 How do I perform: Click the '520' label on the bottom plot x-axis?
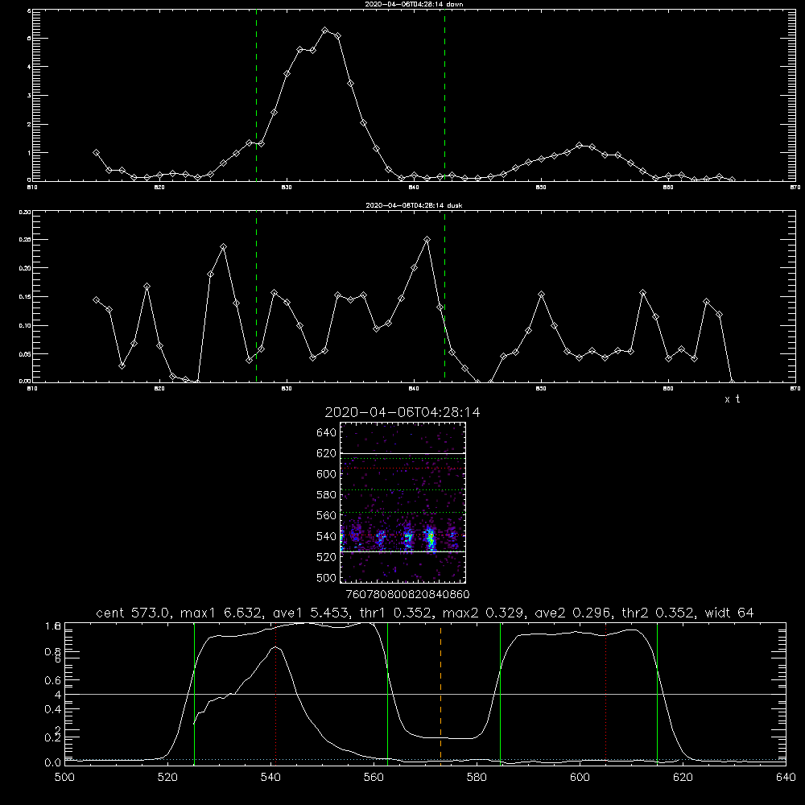click(x=167, y=778)
